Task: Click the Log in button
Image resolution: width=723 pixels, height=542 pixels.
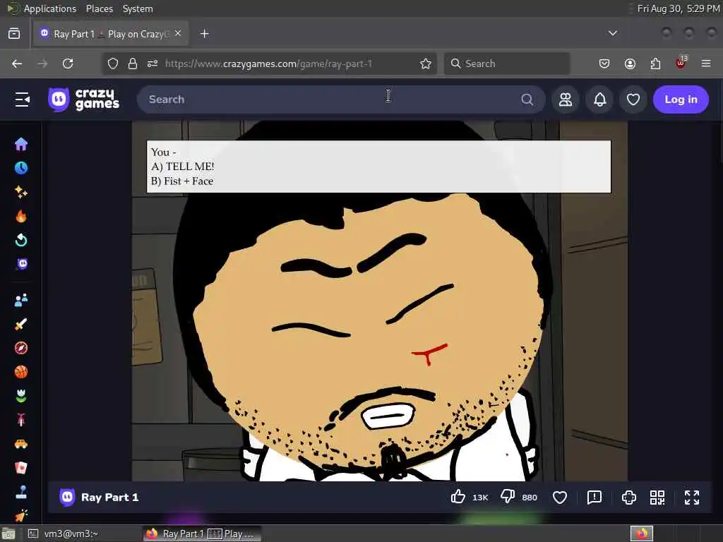Action: [x=681, y=100]
